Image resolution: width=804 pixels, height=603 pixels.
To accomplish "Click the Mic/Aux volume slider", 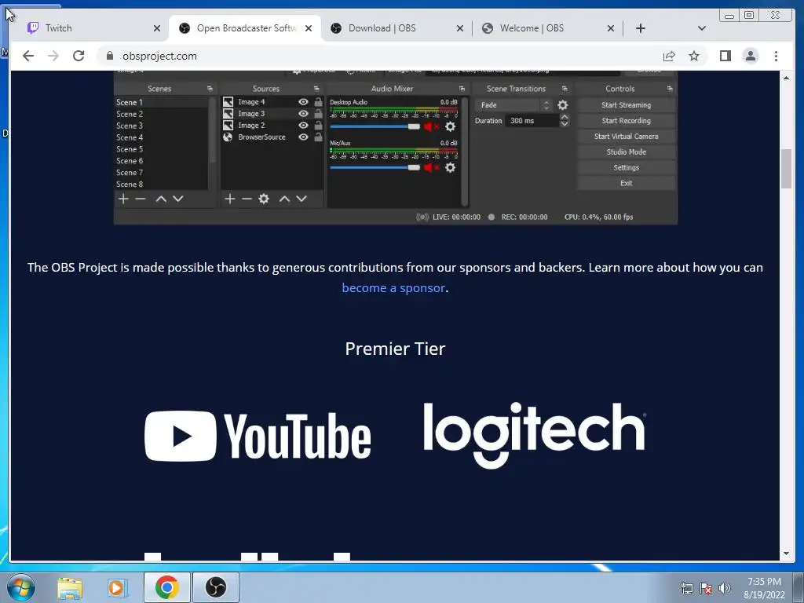I will 375,168.
